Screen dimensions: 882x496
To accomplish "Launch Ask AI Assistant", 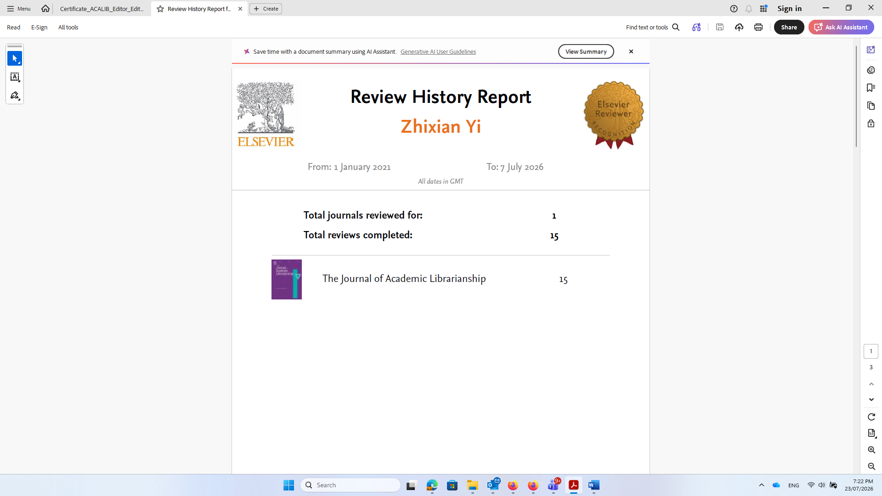I will point(841,27).
